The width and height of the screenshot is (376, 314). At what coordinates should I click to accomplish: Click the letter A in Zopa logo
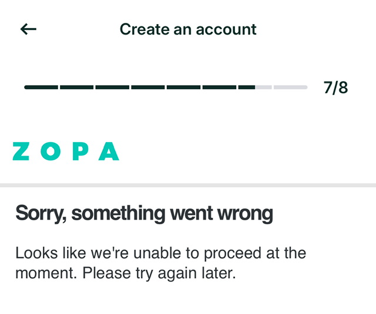pos(109,151)
